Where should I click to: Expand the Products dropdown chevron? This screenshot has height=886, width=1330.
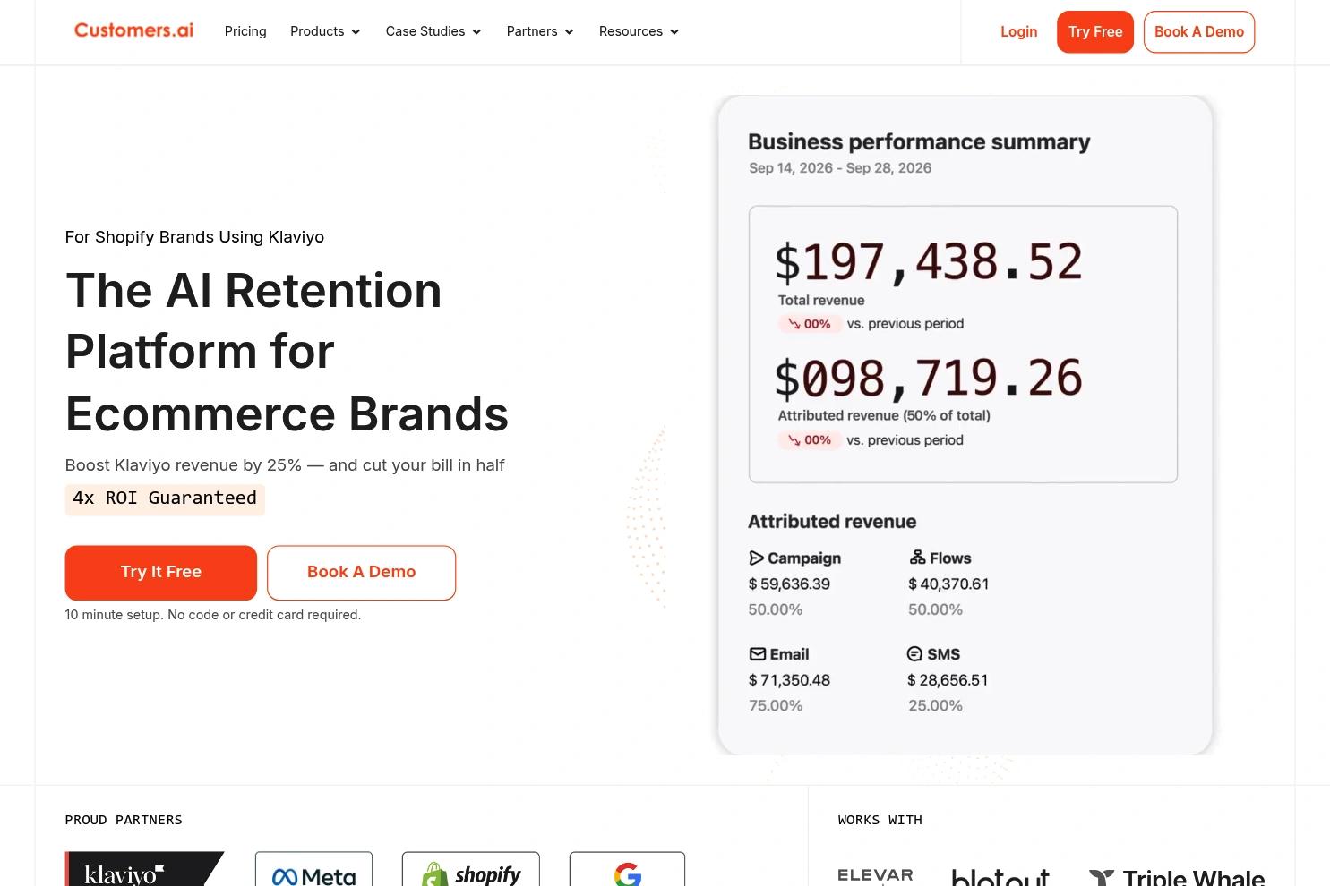click(356, 32)
